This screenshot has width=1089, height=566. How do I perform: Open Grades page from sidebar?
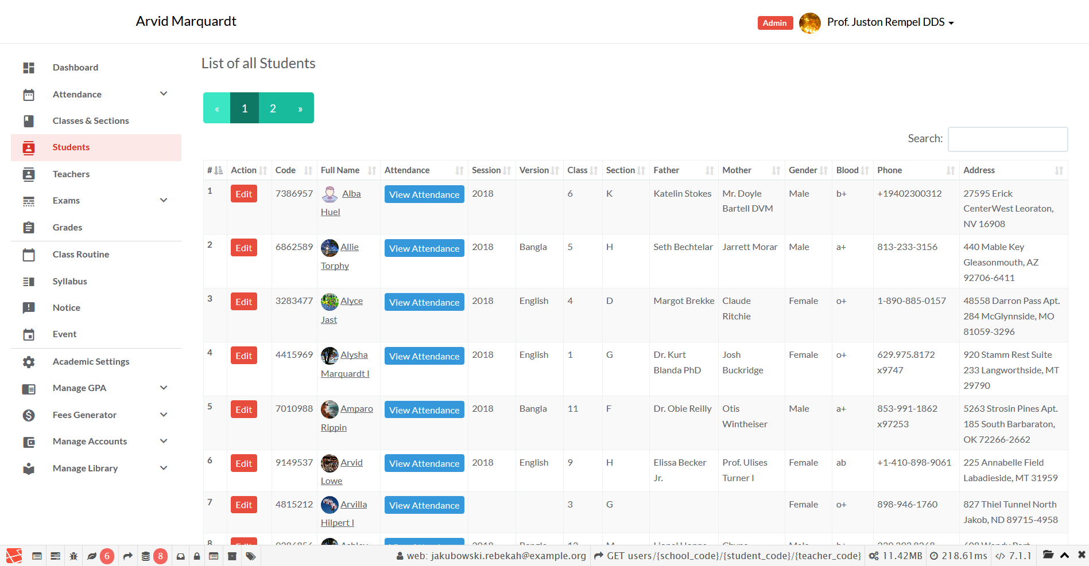point(67,228)
